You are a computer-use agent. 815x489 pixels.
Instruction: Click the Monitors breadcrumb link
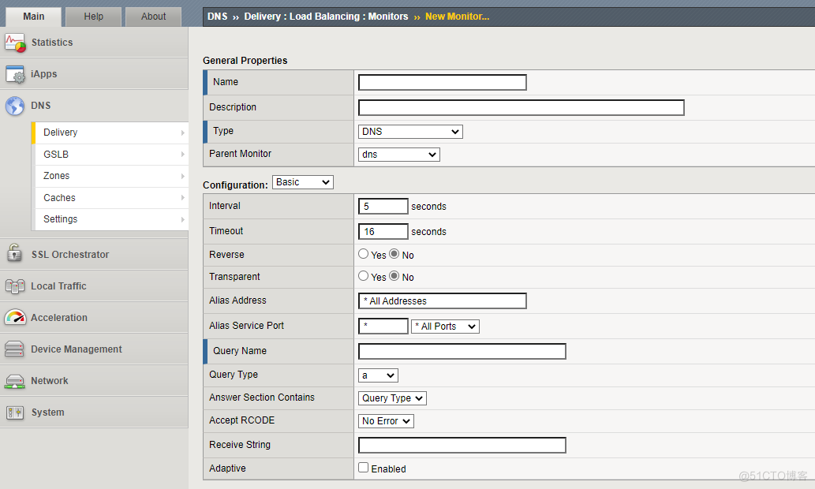[x=388, y=17]
